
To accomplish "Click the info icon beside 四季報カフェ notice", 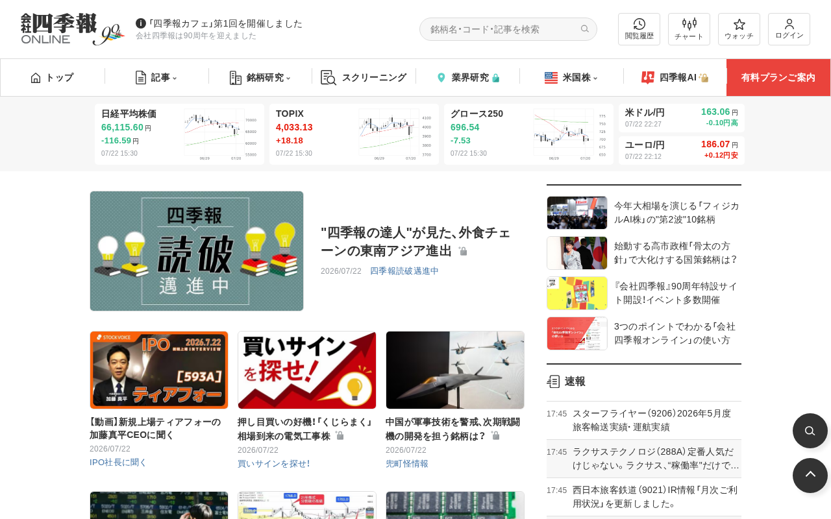I will click(x=140, y=23).
